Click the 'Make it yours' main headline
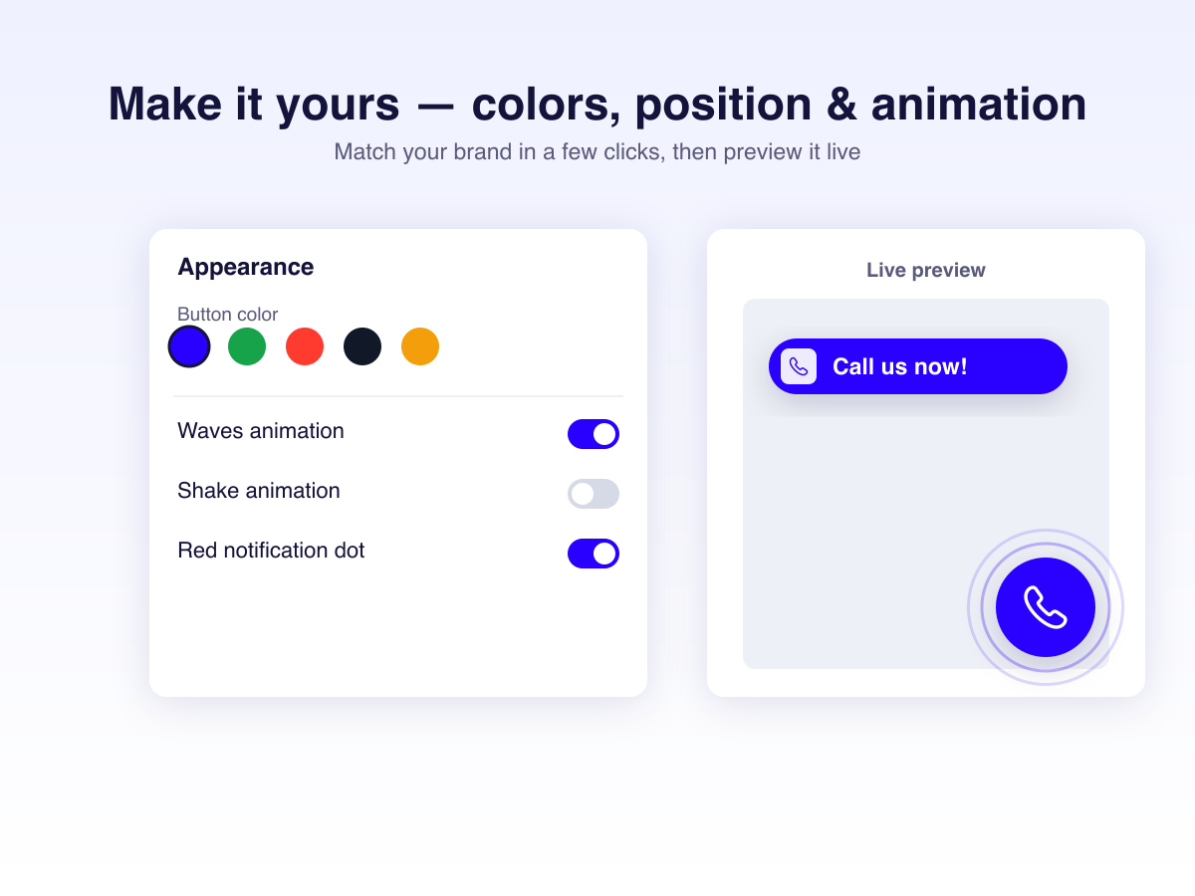The image size is (1195, 896). coord(597,104)
